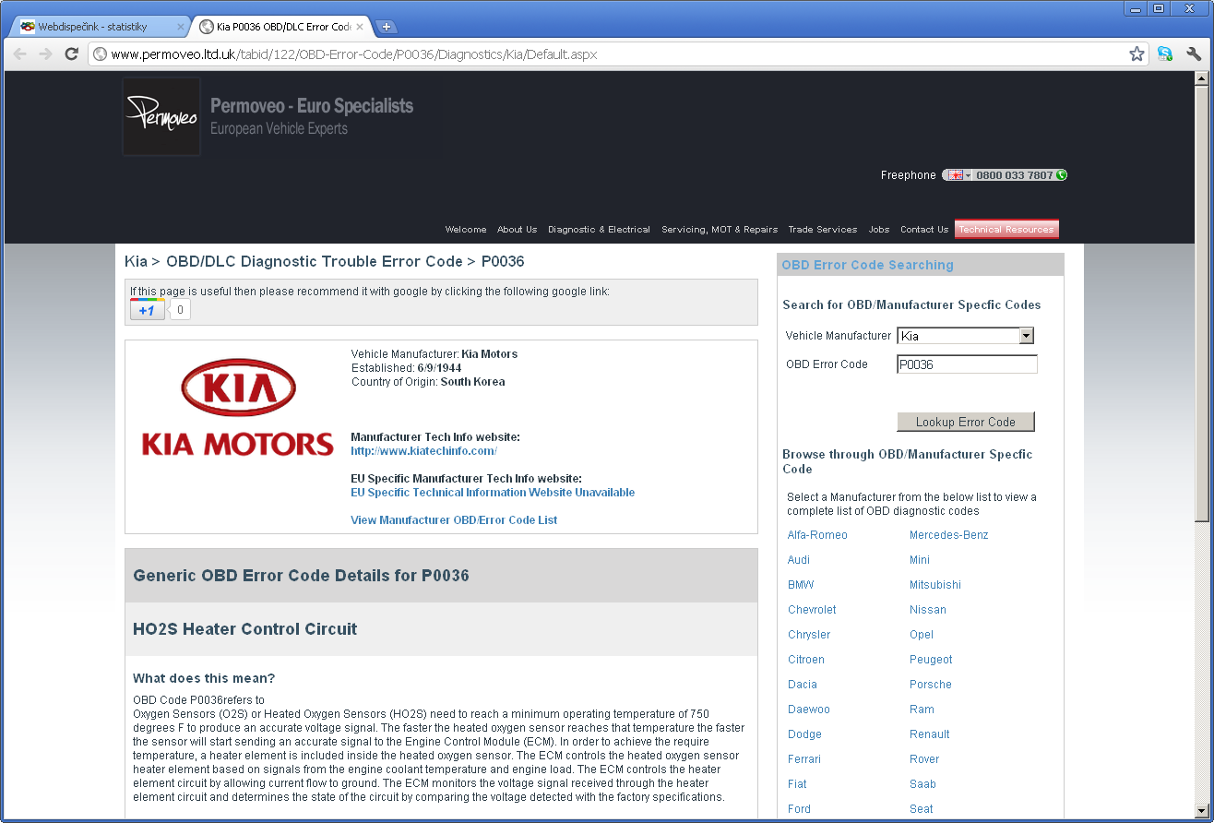The width and height of the screenshot is (1214, 823).
Task: Select Ferrari manufacturer link
Action: click(x=804, y=759)
